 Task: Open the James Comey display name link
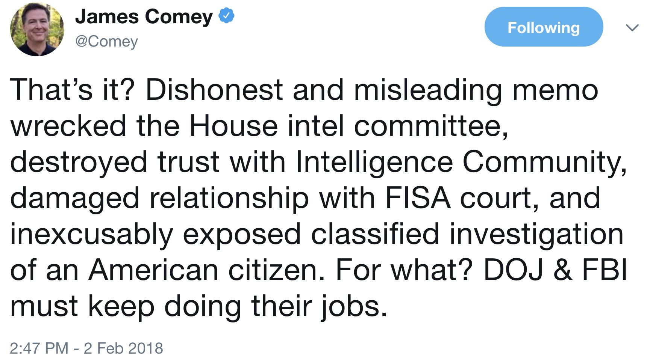pos(144,17)
